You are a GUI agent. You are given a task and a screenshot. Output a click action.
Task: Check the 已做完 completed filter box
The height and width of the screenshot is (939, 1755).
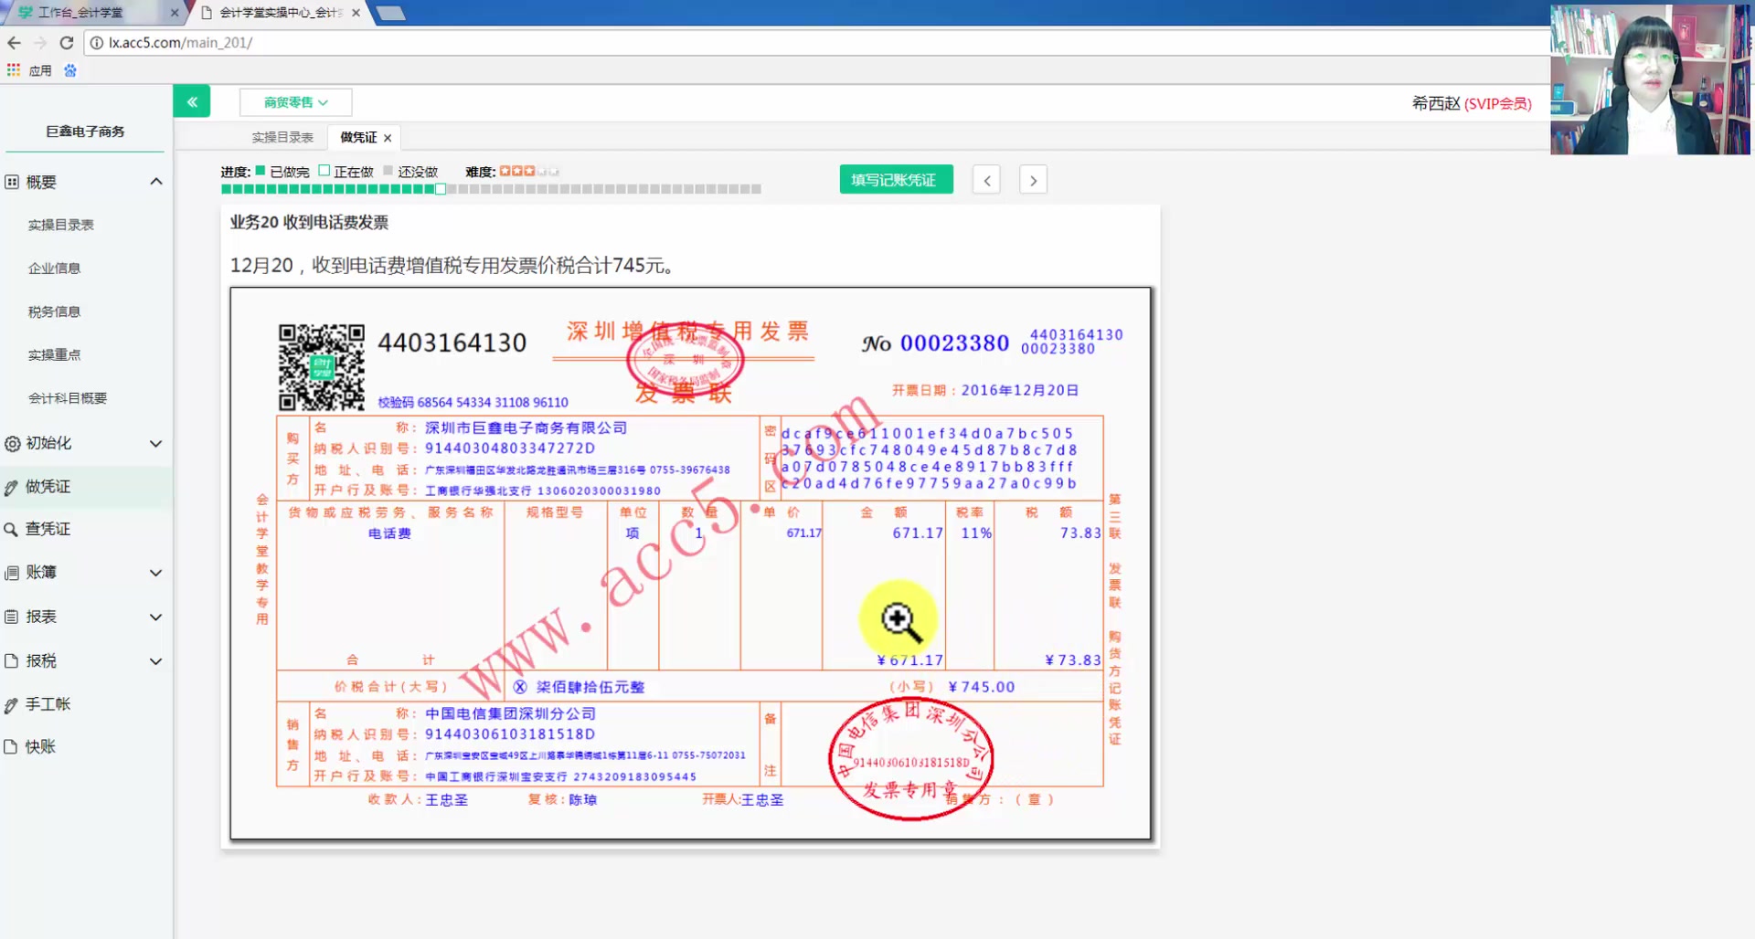click(x=260, y=170)
